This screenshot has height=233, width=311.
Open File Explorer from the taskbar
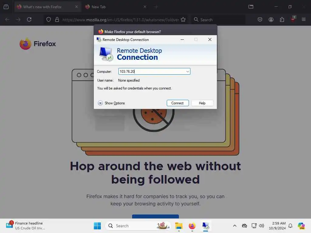click(179, 226)
